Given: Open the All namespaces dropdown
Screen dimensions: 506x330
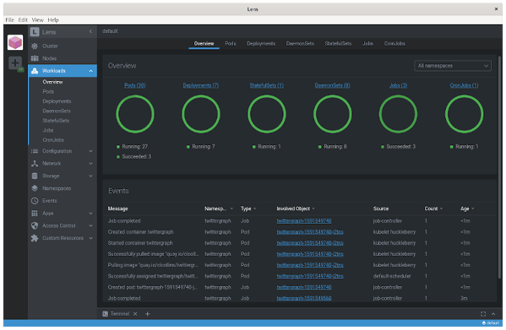Looking at the screenshot, I should [453, 66].
